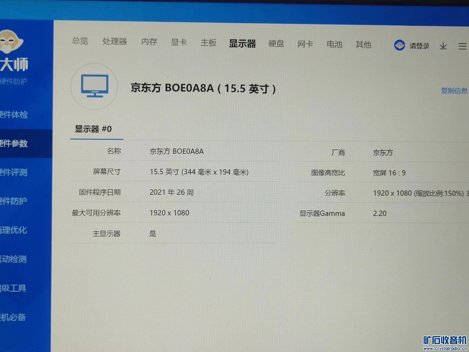Open 硬件防护 in the sidebar

pyautogui.click(x=13, y=201)
